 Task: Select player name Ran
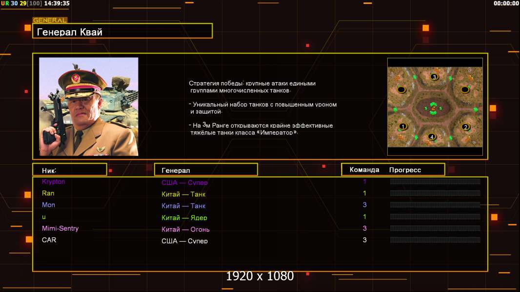tap(48, 193)
